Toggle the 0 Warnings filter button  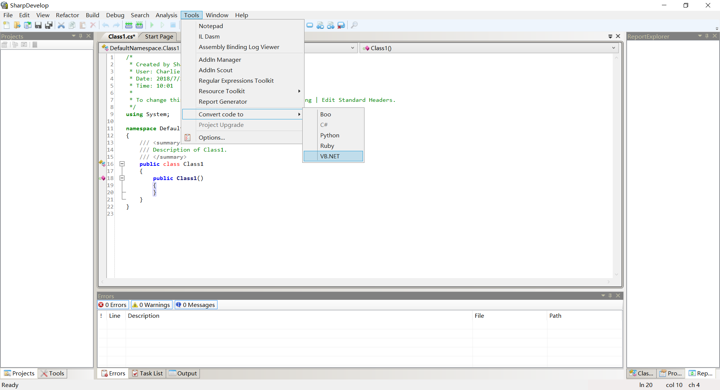tap(151, 305)
